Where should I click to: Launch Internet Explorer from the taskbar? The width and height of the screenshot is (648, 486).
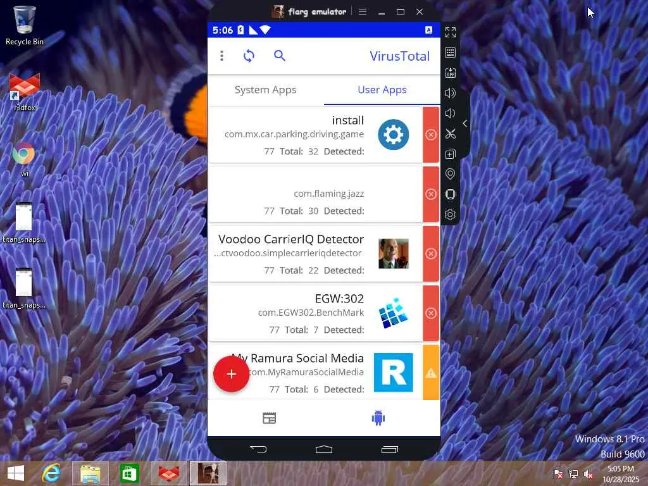[52, 473]
